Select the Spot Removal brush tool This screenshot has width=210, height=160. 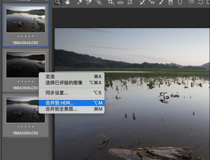142,2
